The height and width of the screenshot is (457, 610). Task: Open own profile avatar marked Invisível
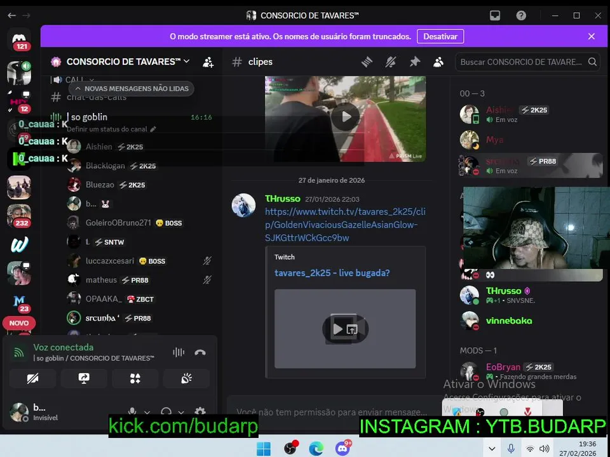(18, 413)
